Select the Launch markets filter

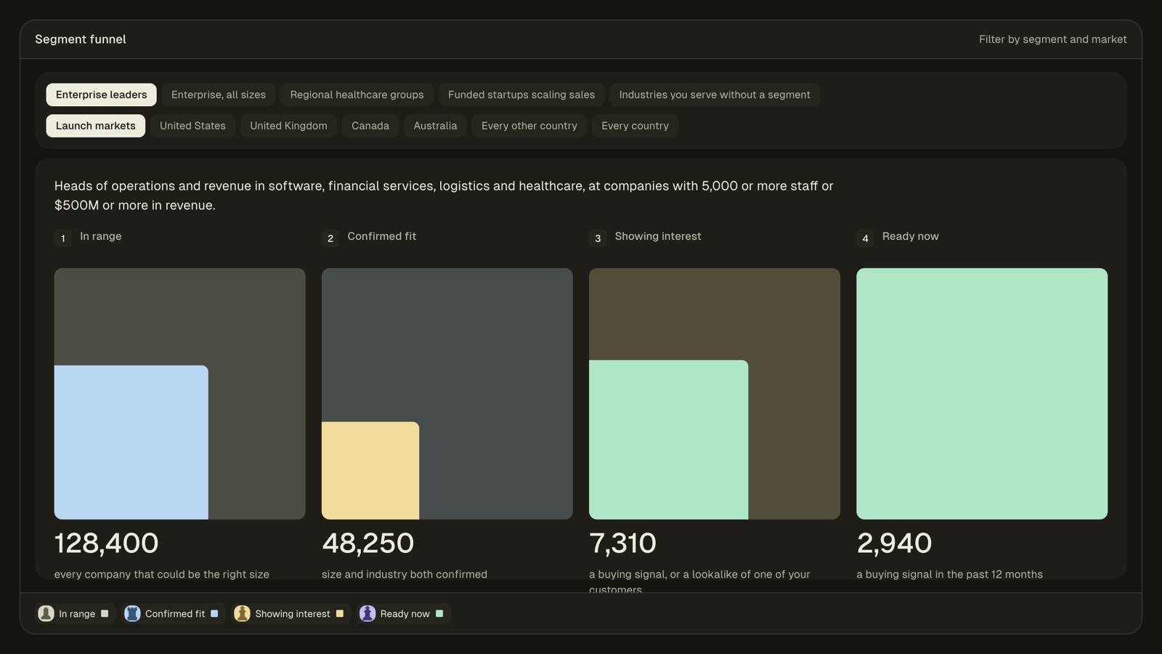(96, 126)
